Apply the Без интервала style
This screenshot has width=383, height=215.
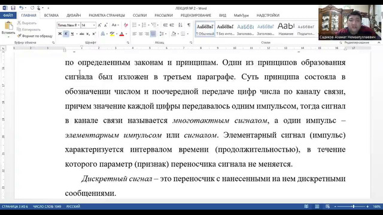[x=225, y=29]
